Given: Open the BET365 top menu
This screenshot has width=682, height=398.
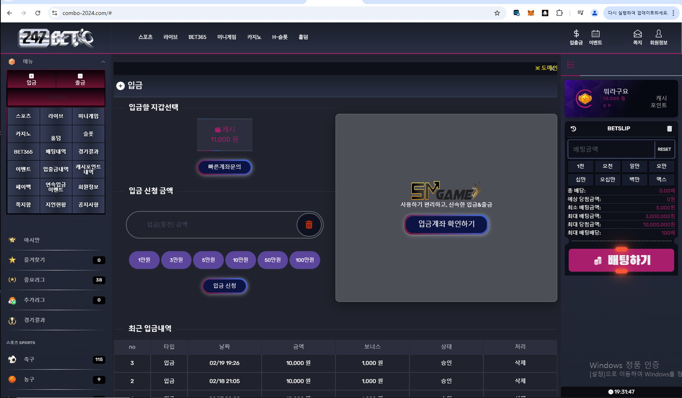Looking at the screenshot, I should click(197, 37).
